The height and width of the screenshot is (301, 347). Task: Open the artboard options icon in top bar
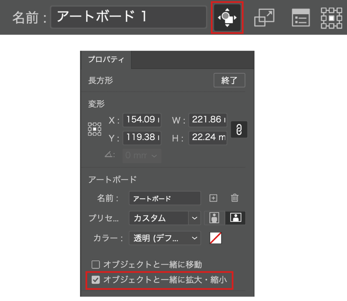(x=301, y=18)
